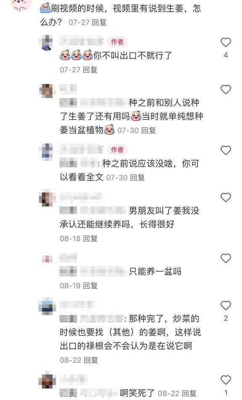Tap the first 作者 badge
The image size is (242, 400).
[x=117, y=42]
